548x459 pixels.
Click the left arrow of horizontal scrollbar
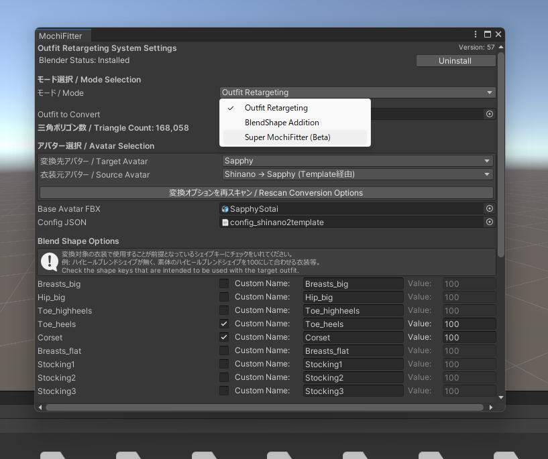[x=40, y=407]
